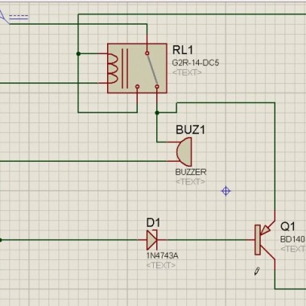Click the <TEXT> placeholder under the buzzer
Image resolution: width=306 pixels, height=306 pixels.
[190, 182]
